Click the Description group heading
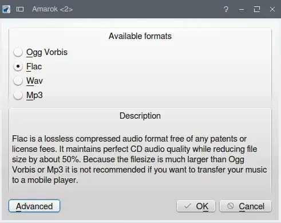Viewport: 281px width, 223px height. pos(140,116)
